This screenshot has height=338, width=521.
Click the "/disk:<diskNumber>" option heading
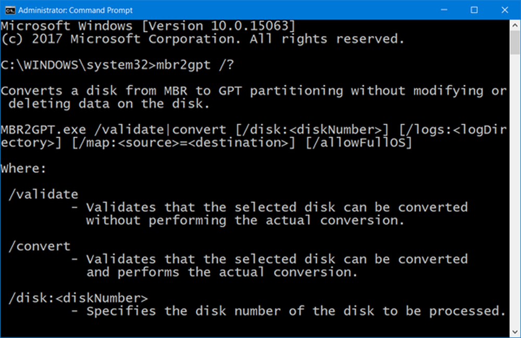[78, 298]
